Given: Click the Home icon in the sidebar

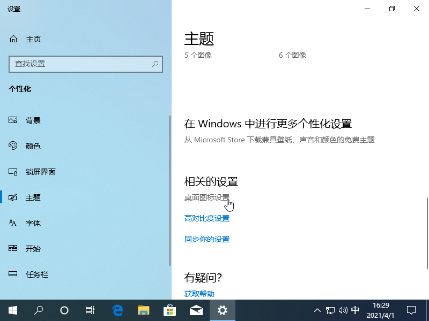Looking at the screenshot, I should click(13, 39).
